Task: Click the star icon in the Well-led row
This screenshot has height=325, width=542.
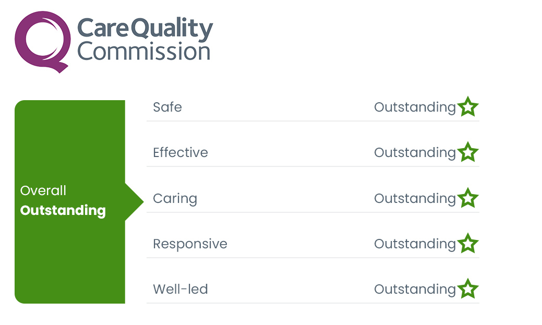Action: point(468,289)
